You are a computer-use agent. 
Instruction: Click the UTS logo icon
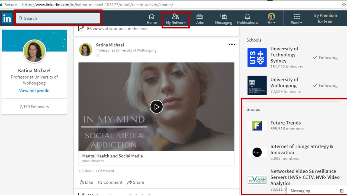(257, 57)
